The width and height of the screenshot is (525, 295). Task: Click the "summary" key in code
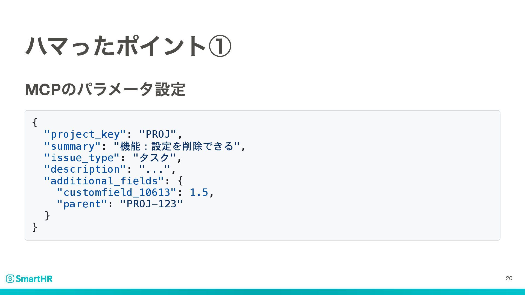click(72, 146)
